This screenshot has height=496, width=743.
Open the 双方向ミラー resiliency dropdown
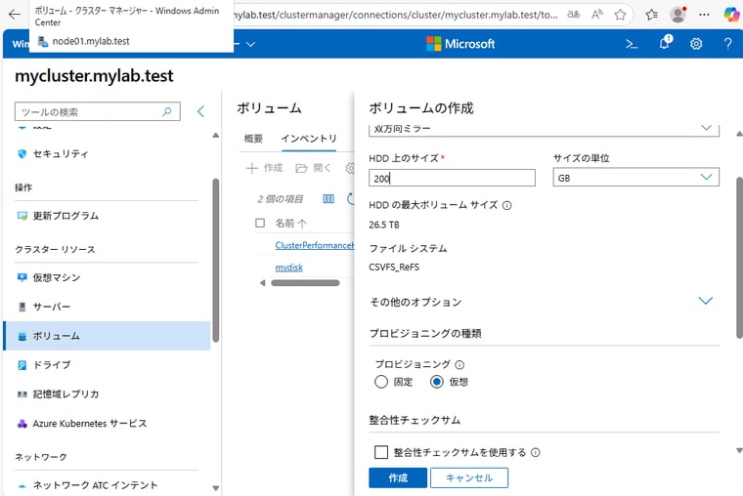pyautogui.click(x=544, y=128)
